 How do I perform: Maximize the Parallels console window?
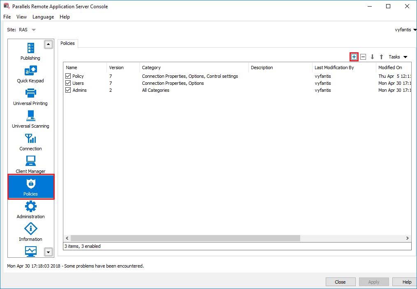388,7
